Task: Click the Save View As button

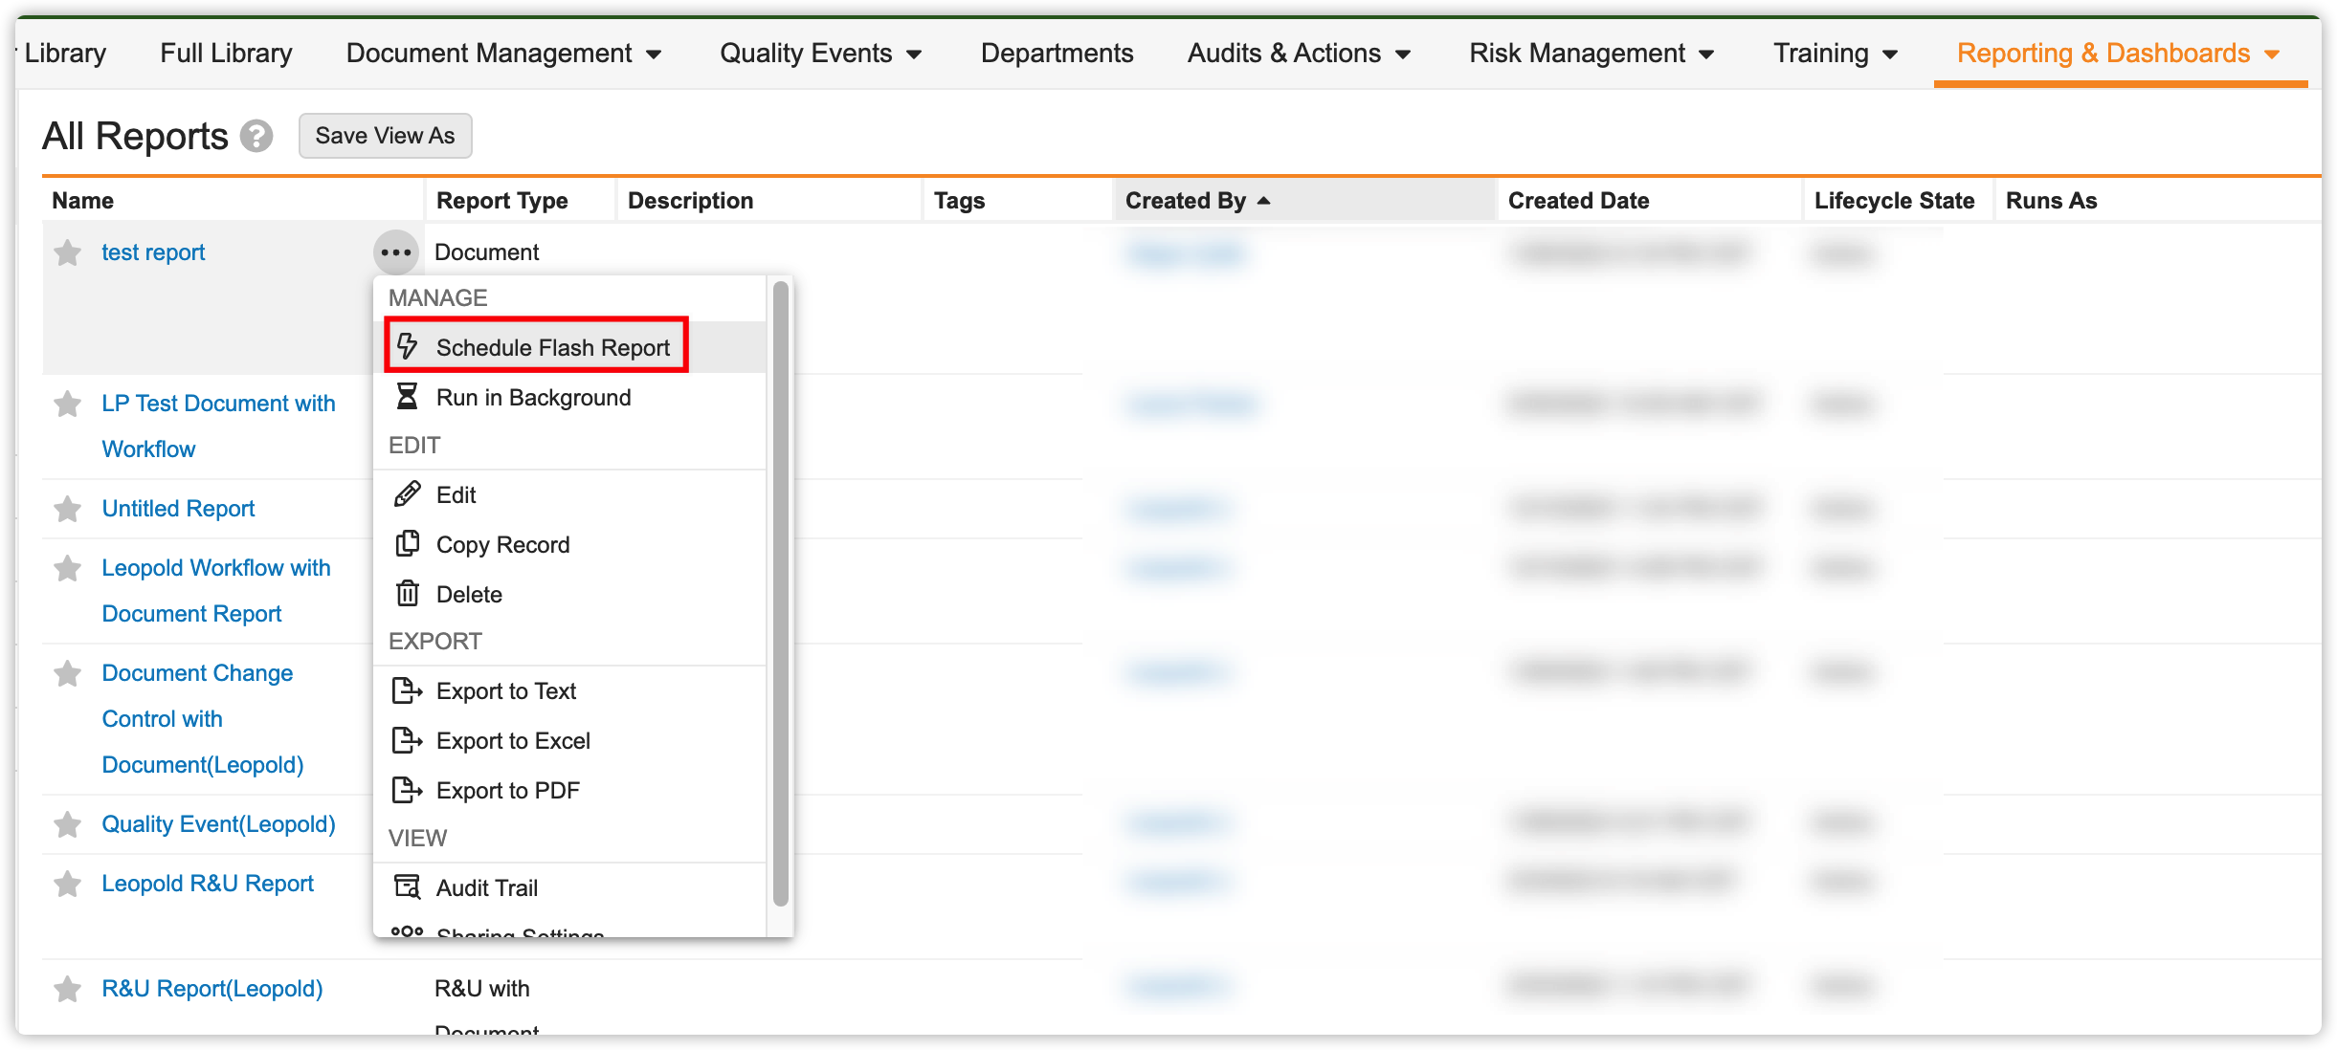Action: [385, 136]
